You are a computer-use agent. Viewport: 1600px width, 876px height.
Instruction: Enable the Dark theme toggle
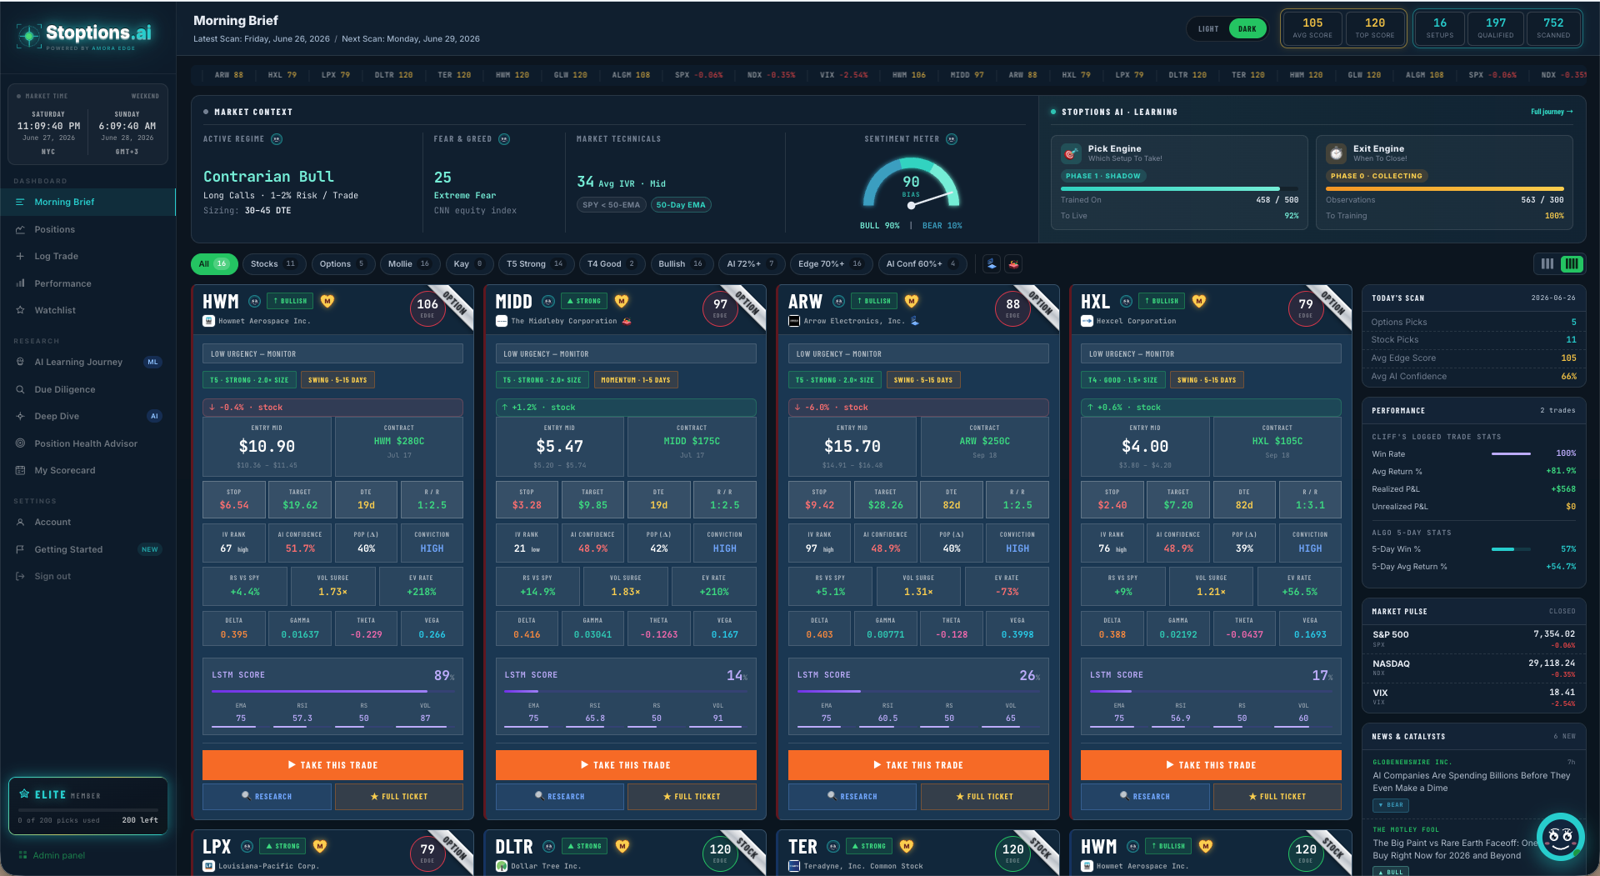tap(1247, 29)
